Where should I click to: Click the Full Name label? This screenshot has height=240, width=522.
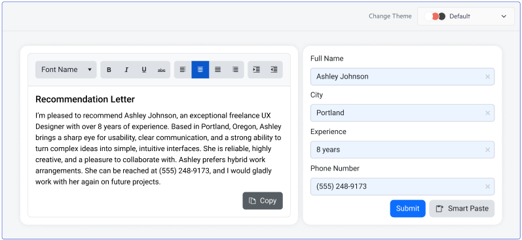(x=327, y=58)
